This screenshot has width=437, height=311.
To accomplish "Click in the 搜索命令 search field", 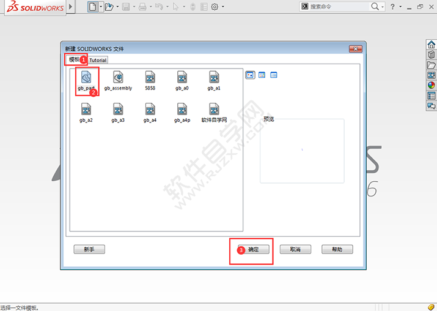I will pyautogui.click(x=339, y=6).
